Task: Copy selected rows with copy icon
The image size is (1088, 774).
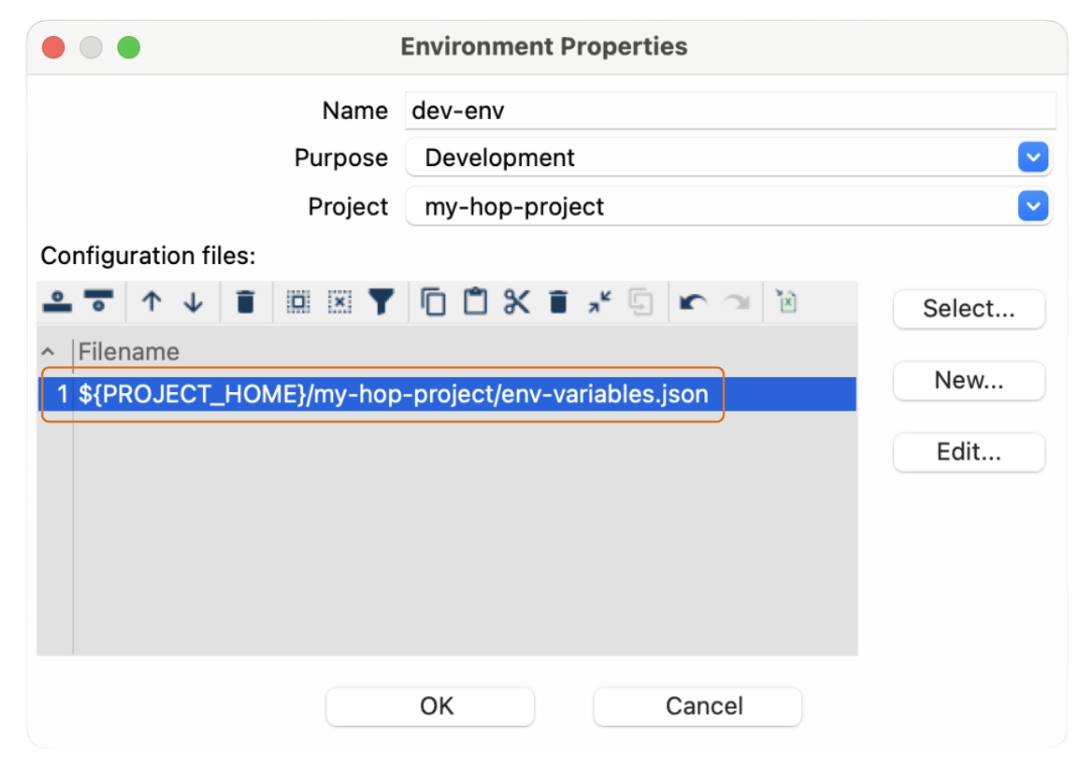Action: click(434, 302)
